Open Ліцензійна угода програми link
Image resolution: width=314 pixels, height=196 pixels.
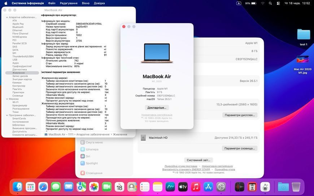click(x=181, y=166)
